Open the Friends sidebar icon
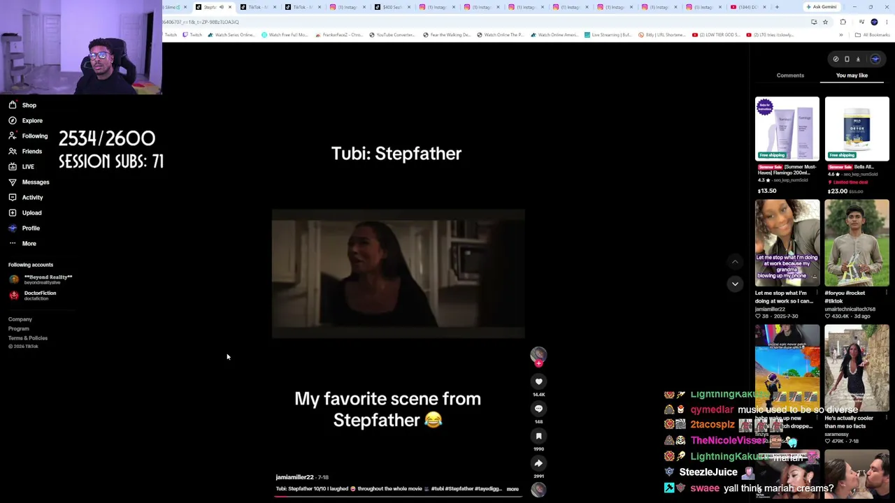The image size is (895, 503). [x=13, y=151]
